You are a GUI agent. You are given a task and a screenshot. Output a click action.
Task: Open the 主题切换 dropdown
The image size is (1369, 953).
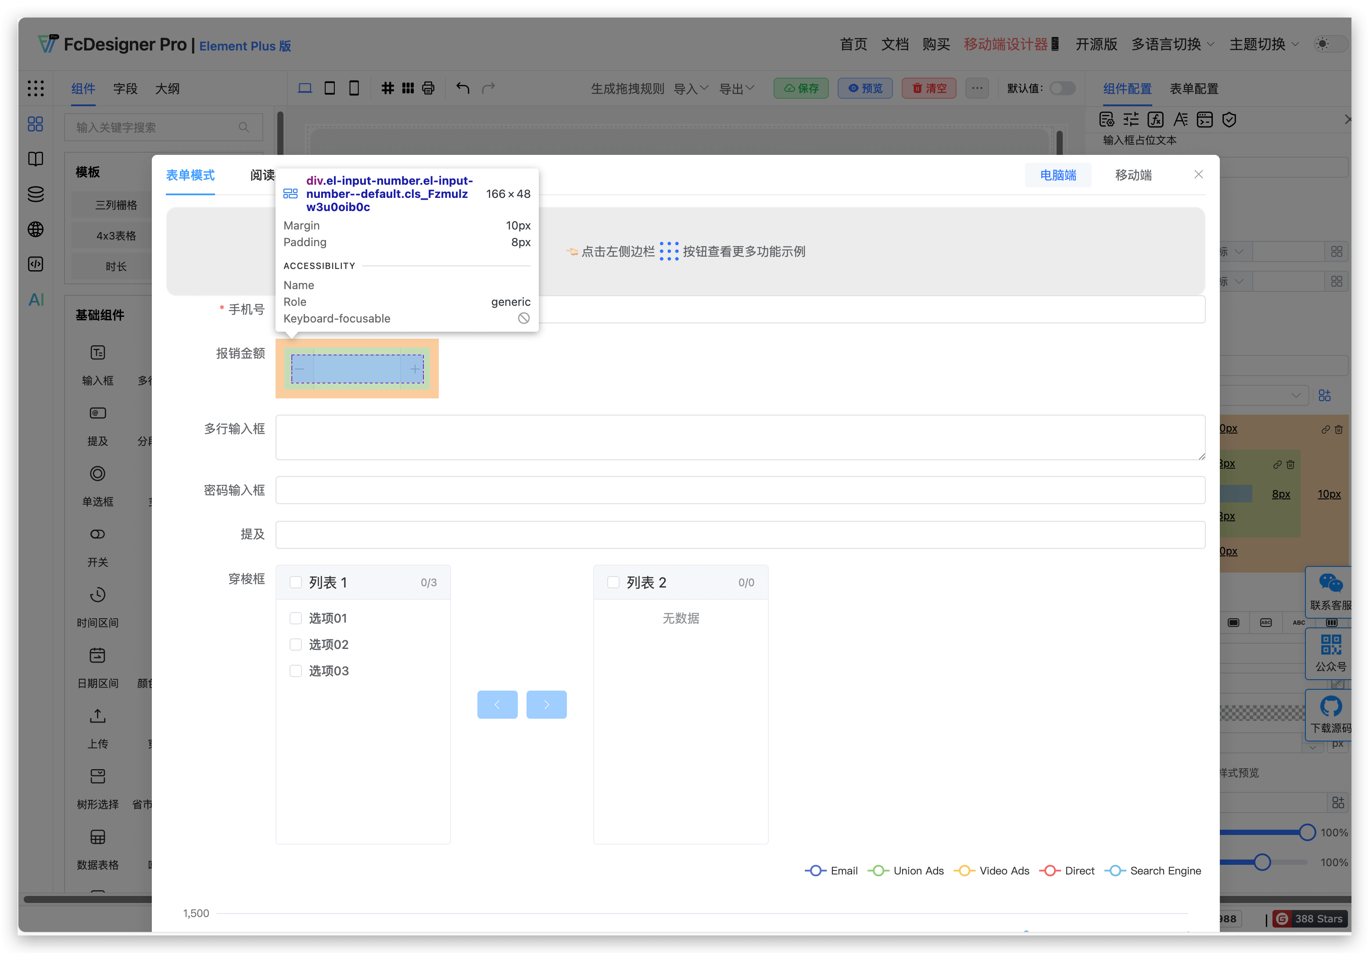click(x=1263, y=44)
